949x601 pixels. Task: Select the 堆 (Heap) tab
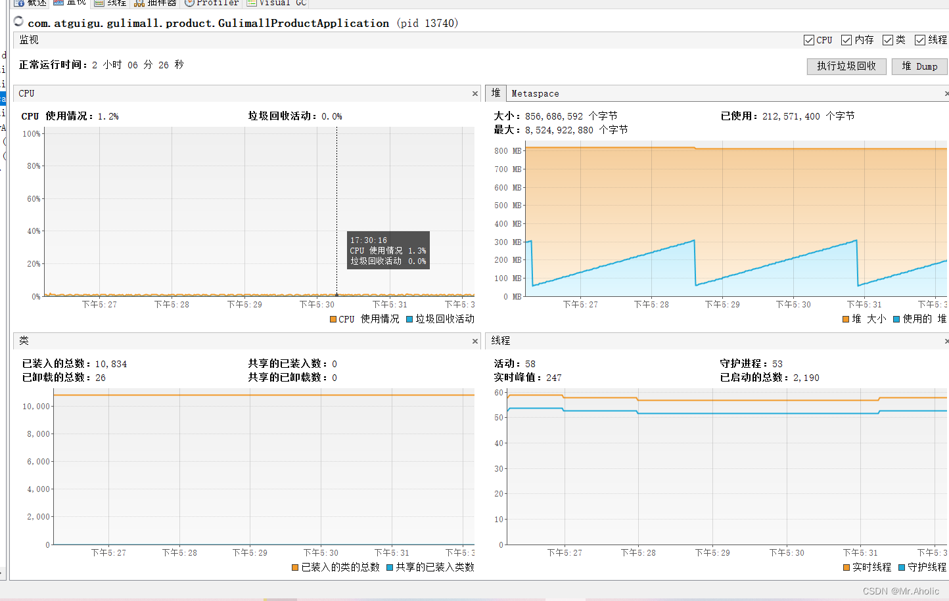click(496, 93)
